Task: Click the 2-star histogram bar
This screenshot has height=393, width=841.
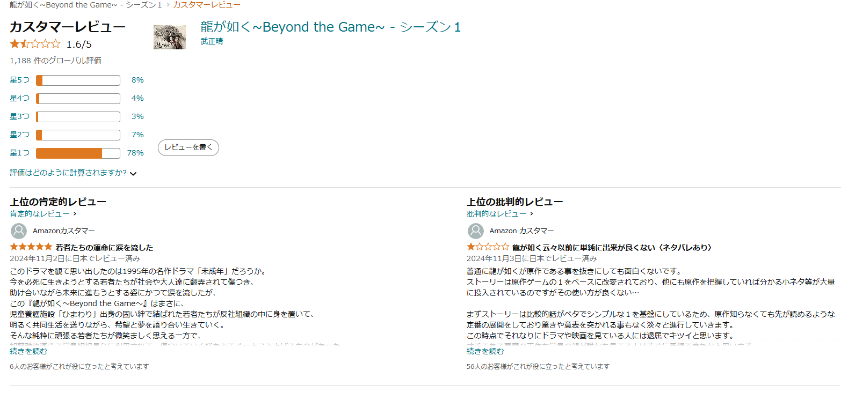Action: [x=78, y=135]
